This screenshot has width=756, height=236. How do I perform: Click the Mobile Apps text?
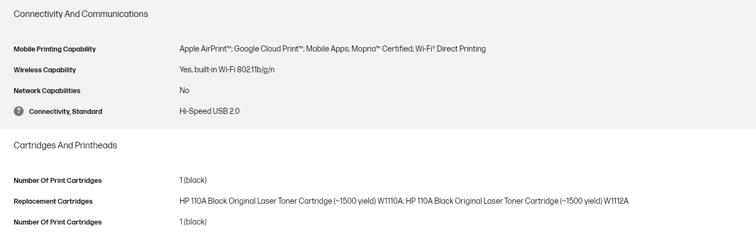[327, 49]
